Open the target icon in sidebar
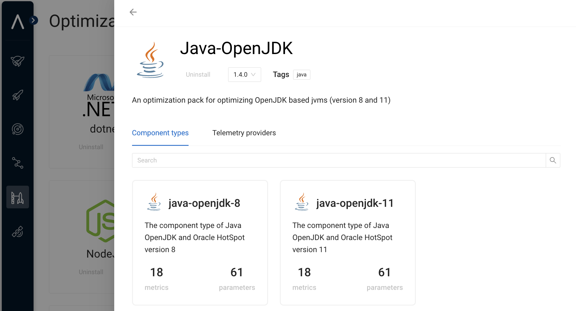This screenshot has height=311, width=576. point(18,129)
